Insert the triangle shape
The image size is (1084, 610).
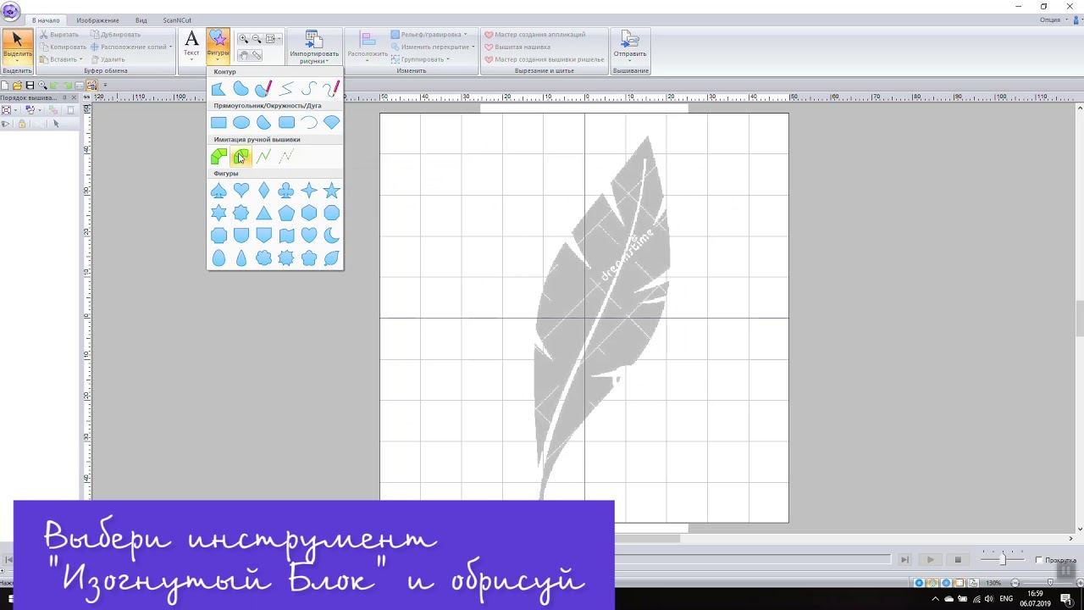[264, 213]
